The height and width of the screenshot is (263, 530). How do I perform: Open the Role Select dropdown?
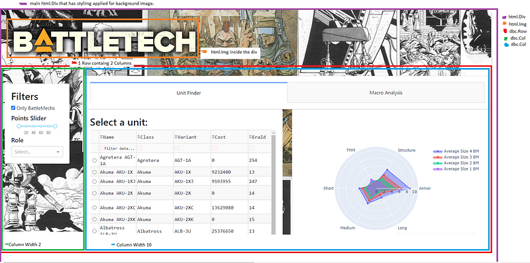pos(37,152)
